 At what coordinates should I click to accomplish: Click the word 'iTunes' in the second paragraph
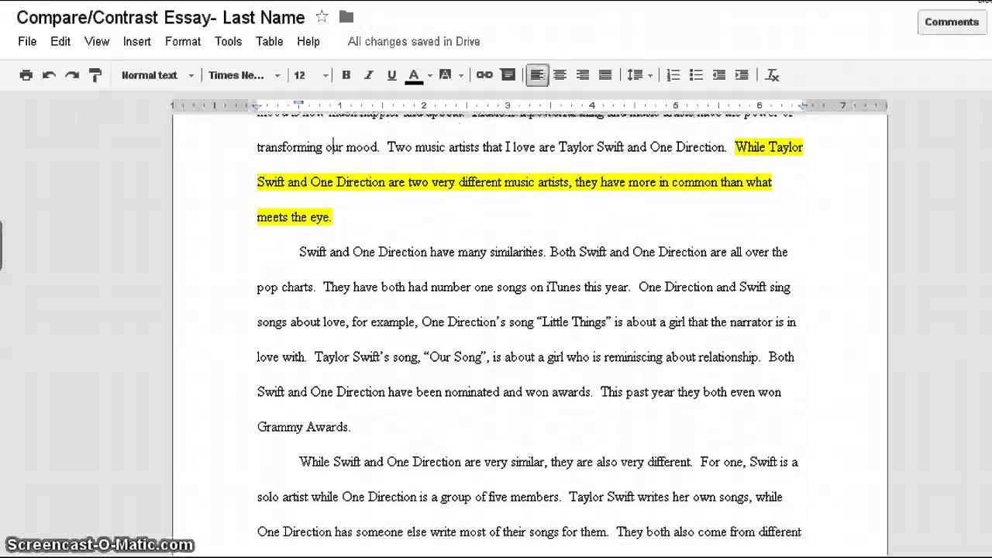tap(563, 287)
